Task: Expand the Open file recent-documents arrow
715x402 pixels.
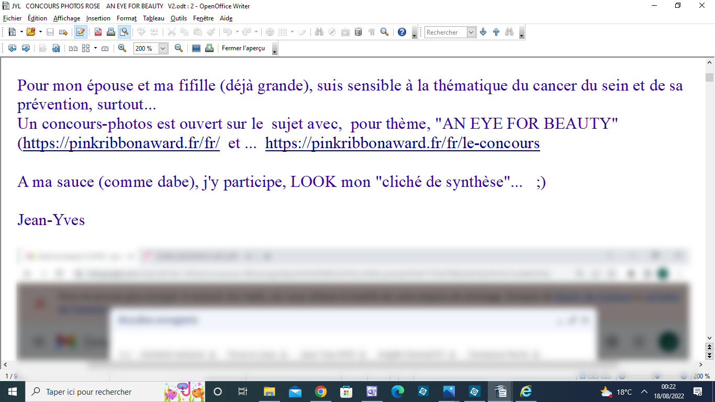Action: coord(40,32)
